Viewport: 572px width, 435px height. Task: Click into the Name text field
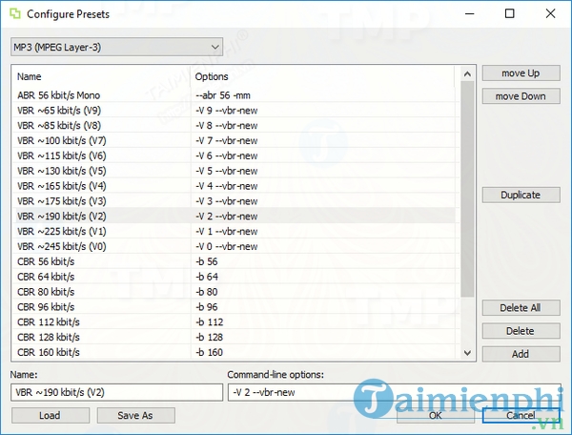pos(115,392)
